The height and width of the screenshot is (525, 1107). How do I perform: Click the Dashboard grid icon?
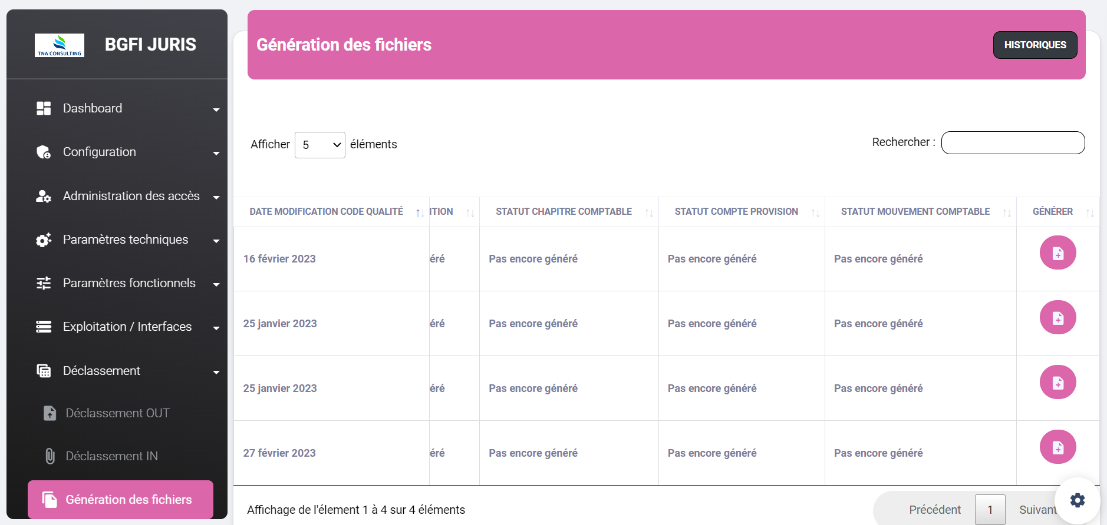44,108
